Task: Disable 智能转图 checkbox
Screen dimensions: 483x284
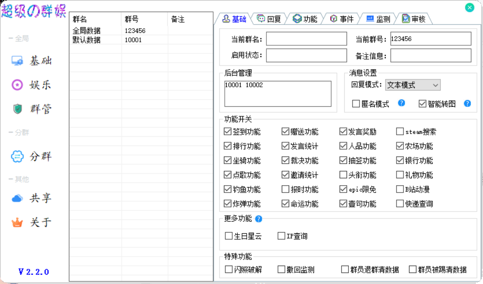Action: coord(422,104)
